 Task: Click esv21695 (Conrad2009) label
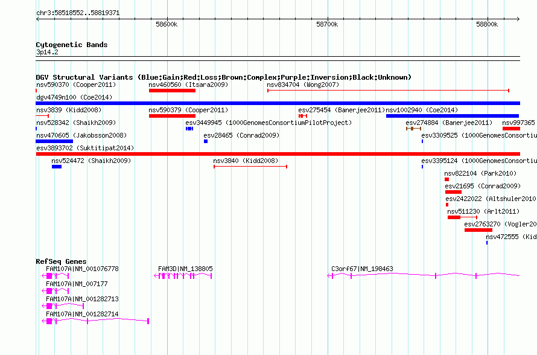click(x=483, y=186)
